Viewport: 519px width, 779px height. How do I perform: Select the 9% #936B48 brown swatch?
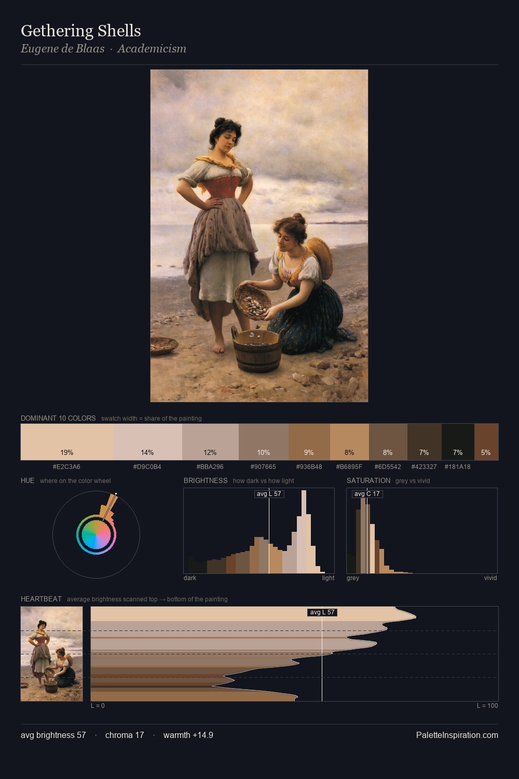click(x=309, y=442)
